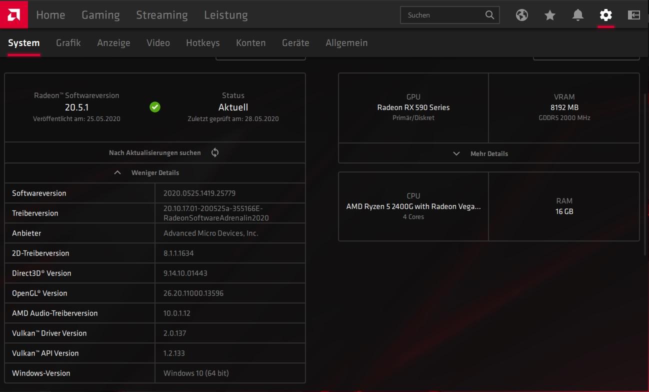This screenshot has width=649, height=392.
Task: Click the OpenGL Version row label
Action: coord(39,293)
